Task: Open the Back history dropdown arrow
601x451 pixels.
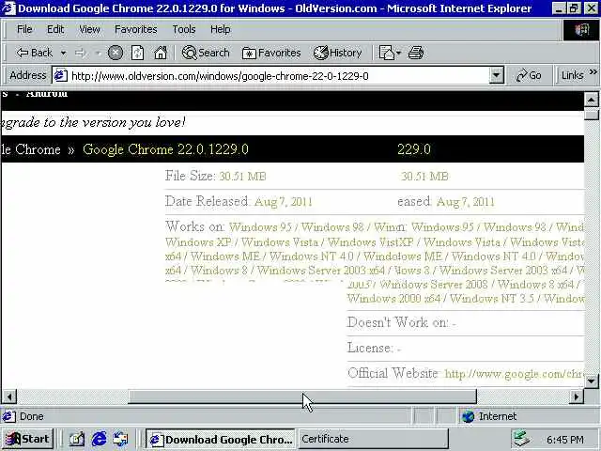Action: click(x=63, y=53)
